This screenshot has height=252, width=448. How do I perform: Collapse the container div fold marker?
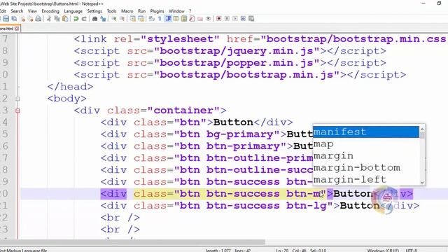coord(17,111)
